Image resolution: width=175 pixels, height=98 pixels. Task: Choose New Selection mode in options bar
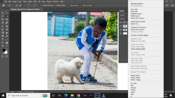coord(16,5)
